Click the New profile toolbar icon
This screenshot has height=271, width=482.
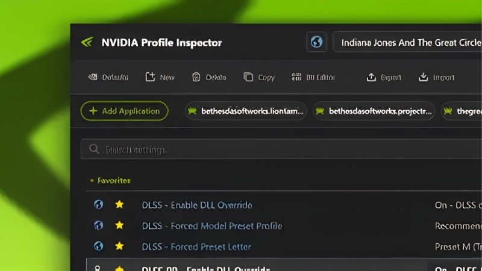[x=150, y=77]
